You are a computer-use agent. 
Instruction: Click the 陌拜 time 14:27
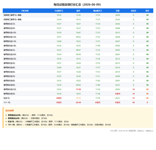78,24
